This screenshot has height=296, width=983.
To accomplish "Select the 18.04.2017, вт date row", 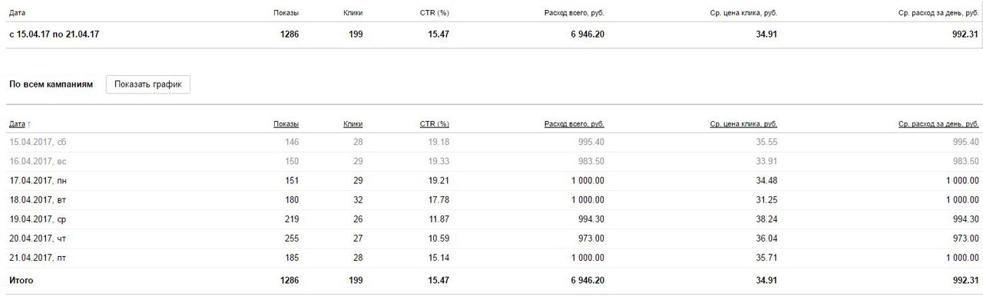I will pos(493,199).
